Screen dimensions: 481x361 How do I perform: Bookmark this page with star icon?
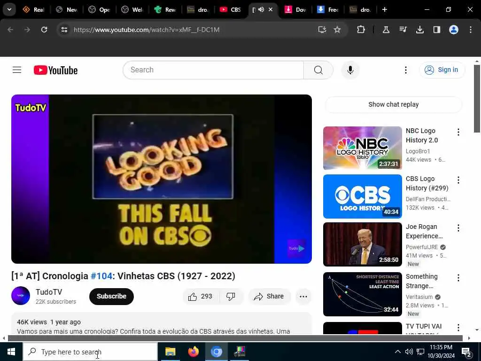pyautogui.click(x=337, y=30)
